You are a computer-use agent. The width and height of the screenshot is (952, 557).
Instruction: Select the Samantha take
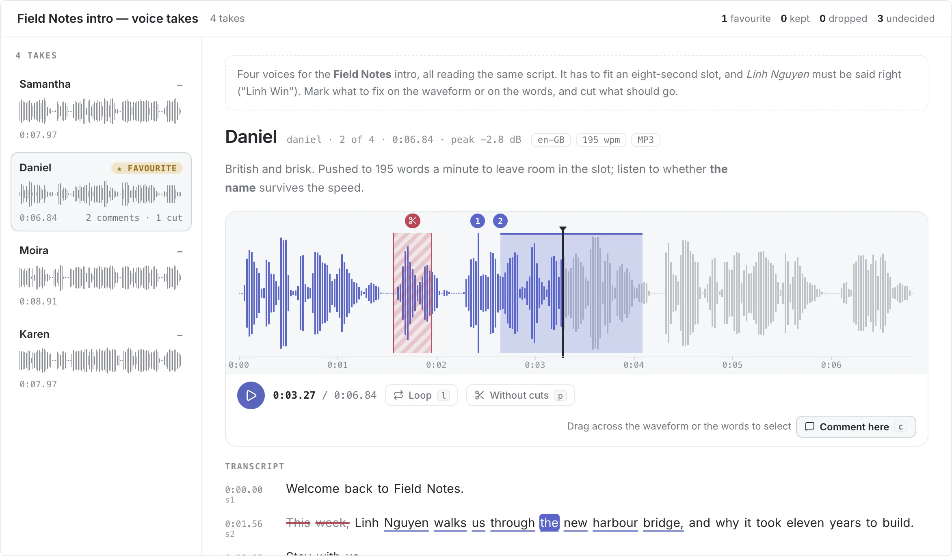click(101, 109)
